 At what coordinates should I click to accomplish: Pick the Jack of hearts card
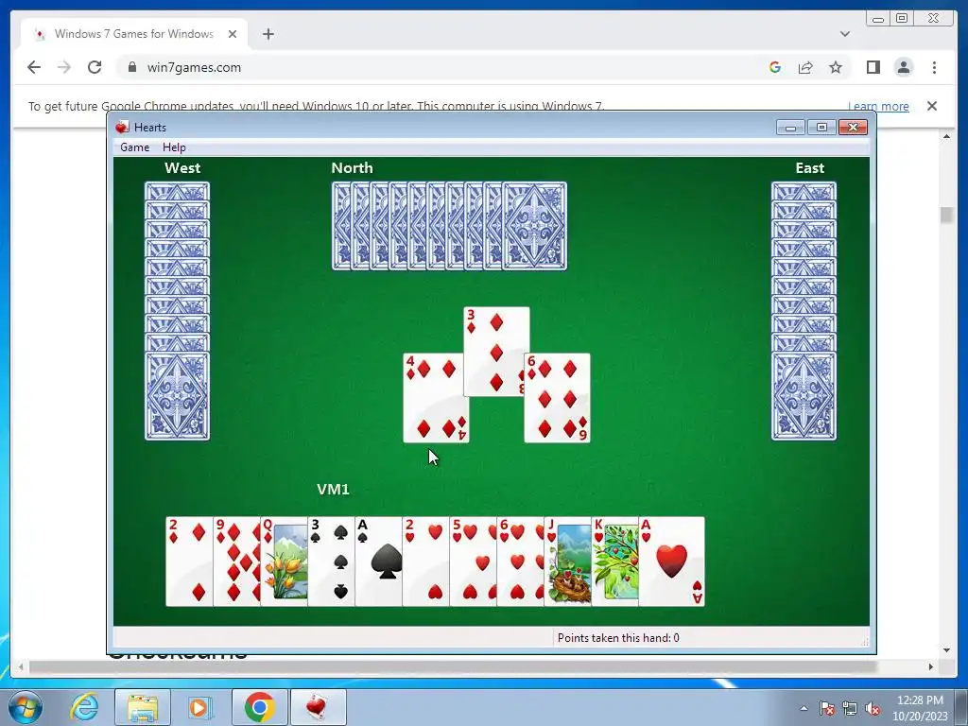pyautogui.click(x=567, y=562)
